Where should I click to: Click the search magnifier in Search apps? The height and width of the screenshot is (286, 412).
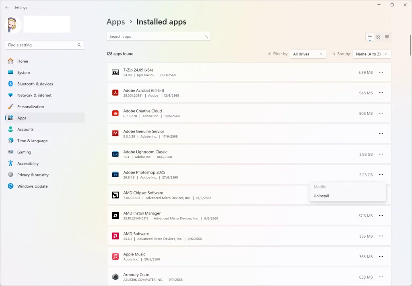(206, 37)
